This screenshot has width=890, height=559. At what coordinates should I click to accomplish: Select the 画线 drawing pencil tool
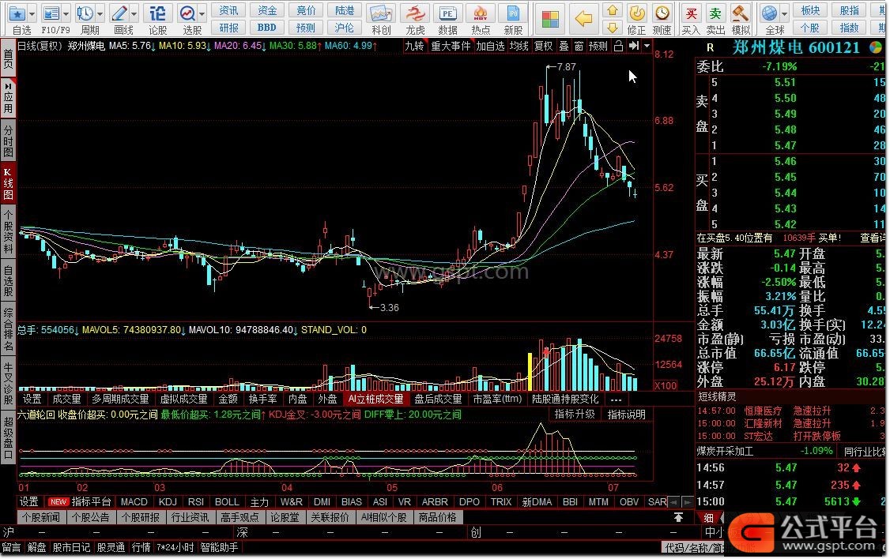[120, 13]
